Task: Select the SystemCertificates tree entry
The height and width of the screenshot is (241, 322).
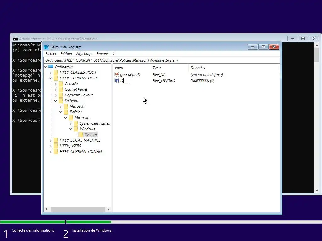Action: coord(95,123)
